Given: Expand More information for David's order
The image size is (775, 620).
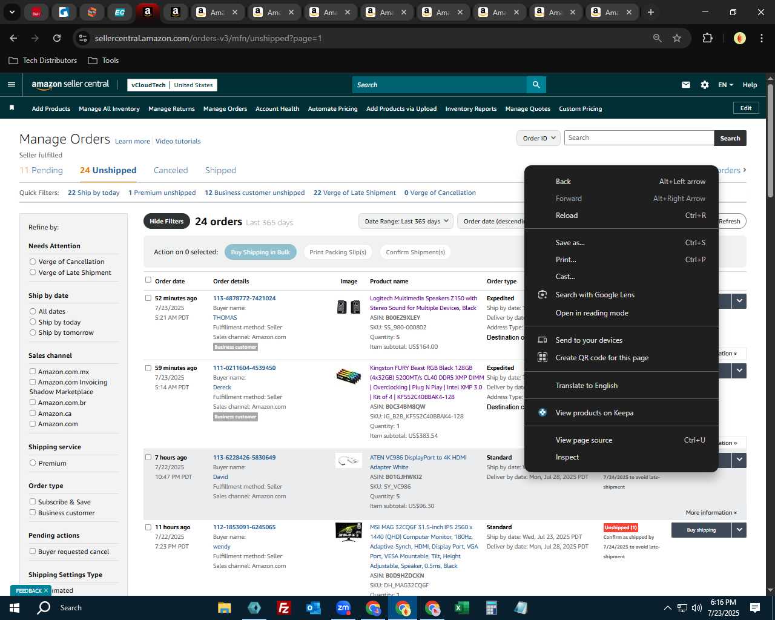Looking at the screenshot, I should [x=711, y=513].
